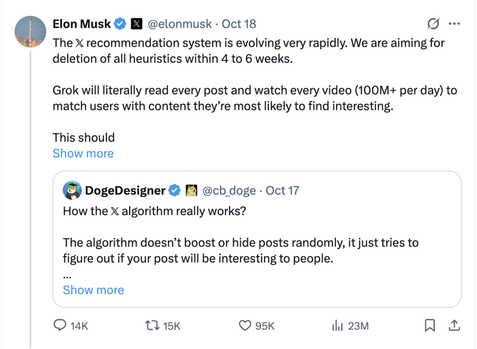Like the post with heart icon

[245, 326]
